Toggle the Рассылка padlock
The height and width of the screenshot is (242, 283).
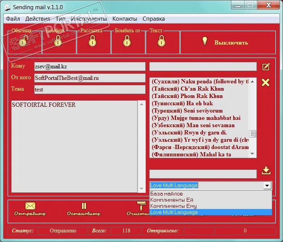tap(92, 41)
